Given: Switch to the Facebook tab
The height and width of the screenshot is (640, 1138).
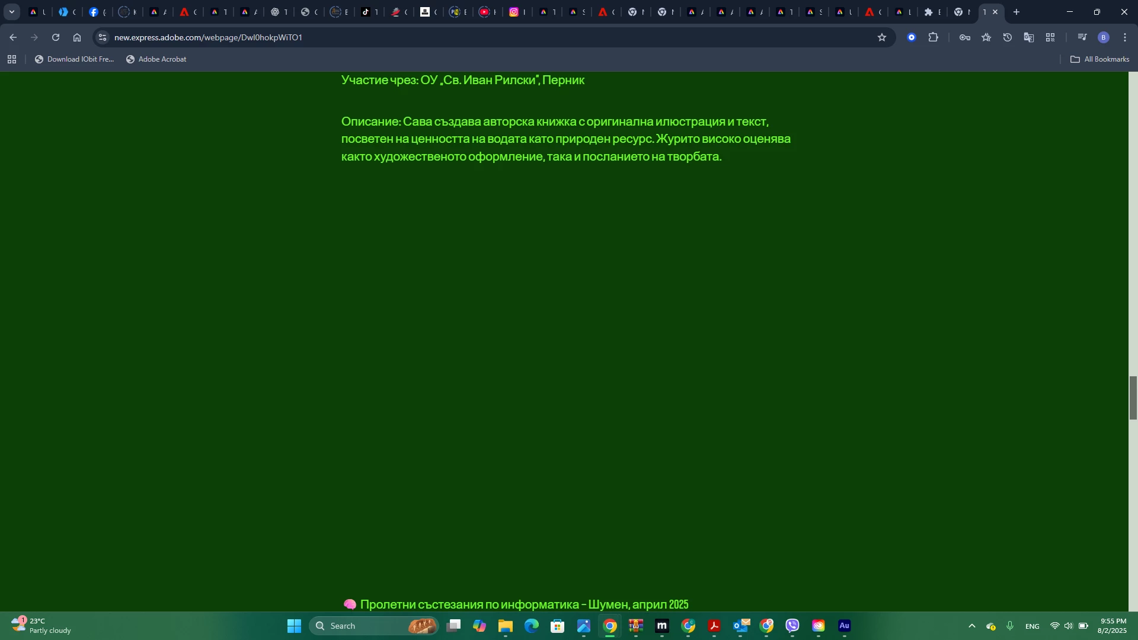Looking at the screenshot, I should (x=94, y=12).
